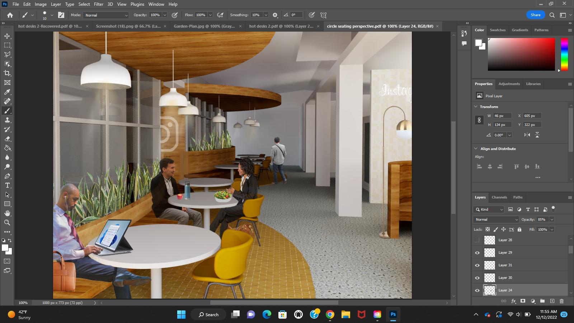Select the Clone Stamp tool
574x323 pixels.
coord(7,120)
